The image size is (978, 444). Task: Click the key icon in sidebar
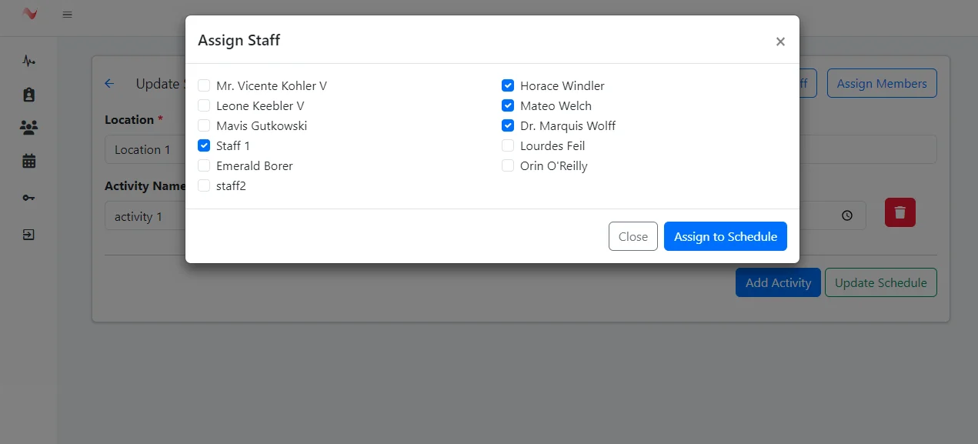(29, 198)
